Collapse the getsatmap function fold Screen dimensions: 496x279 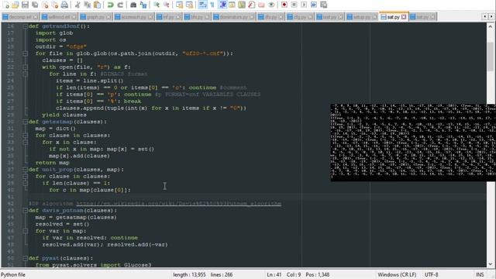coord(26,122)
